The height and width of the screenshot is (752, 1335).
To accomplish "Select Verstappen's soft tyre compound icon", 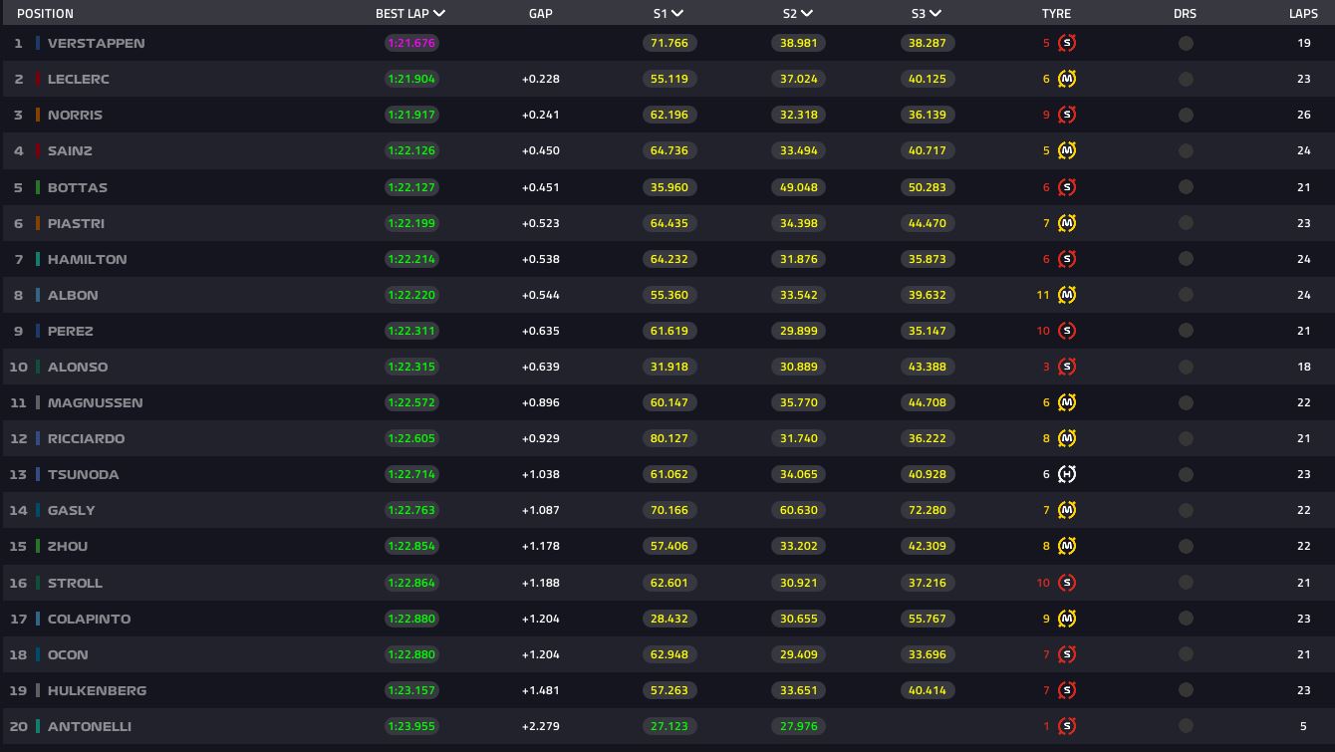I will [1066, 43].
